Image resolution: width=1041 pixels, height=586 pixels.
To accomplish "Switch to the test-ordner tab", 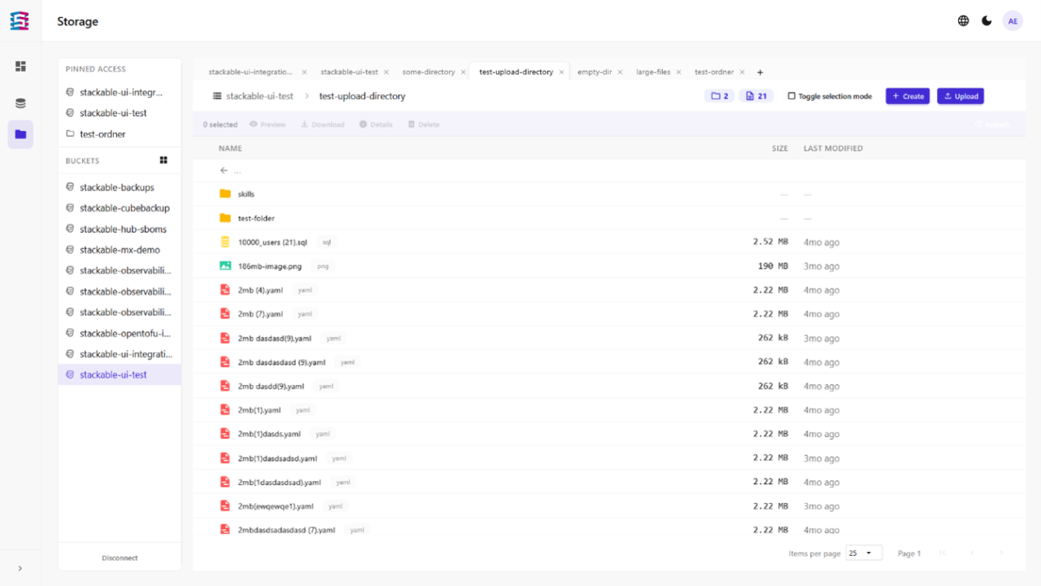I will (x=714, y=72).
